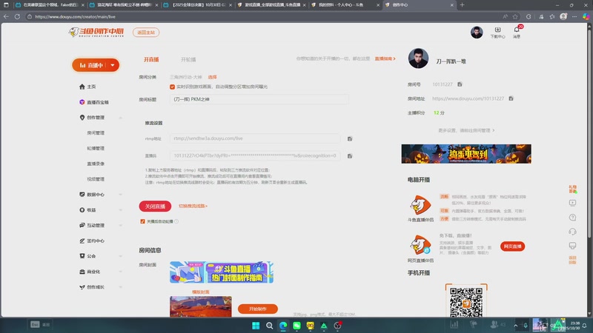Follow 更多设置，请前往房间管理 link
This screenshot has height=333, width=593.
pyautogui.click(x=466, y=131)
